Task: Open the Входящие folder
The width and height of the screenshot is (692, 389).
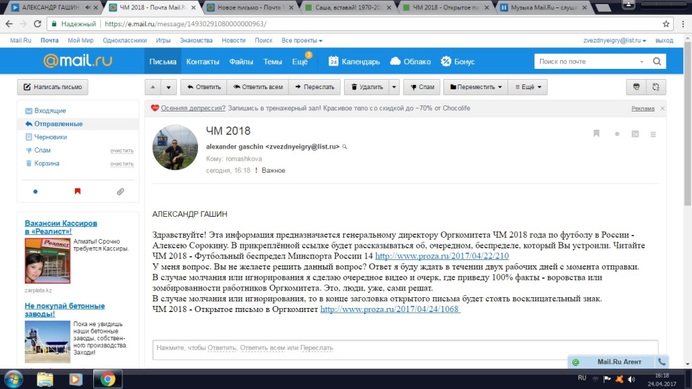Action: click(50, 111)
